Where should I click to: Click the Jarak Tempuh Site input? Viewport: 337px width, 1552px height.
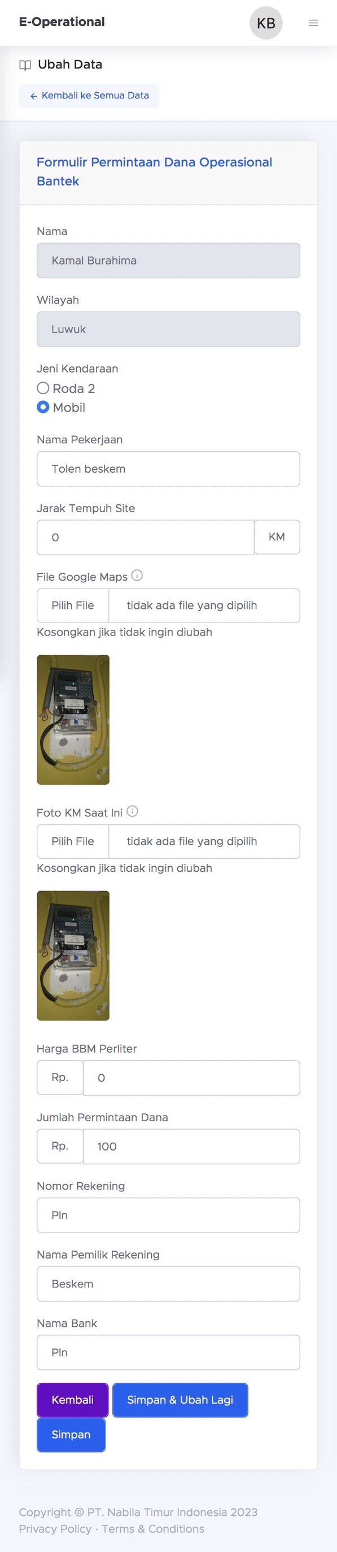146,538
